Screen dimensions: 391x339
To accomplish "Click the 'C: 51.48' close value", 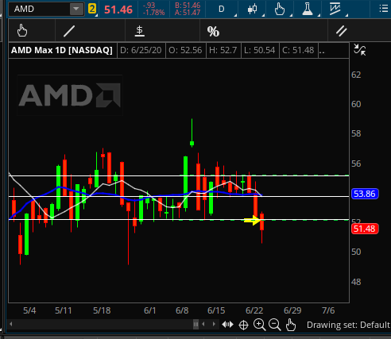I will [x=298, y=50].
